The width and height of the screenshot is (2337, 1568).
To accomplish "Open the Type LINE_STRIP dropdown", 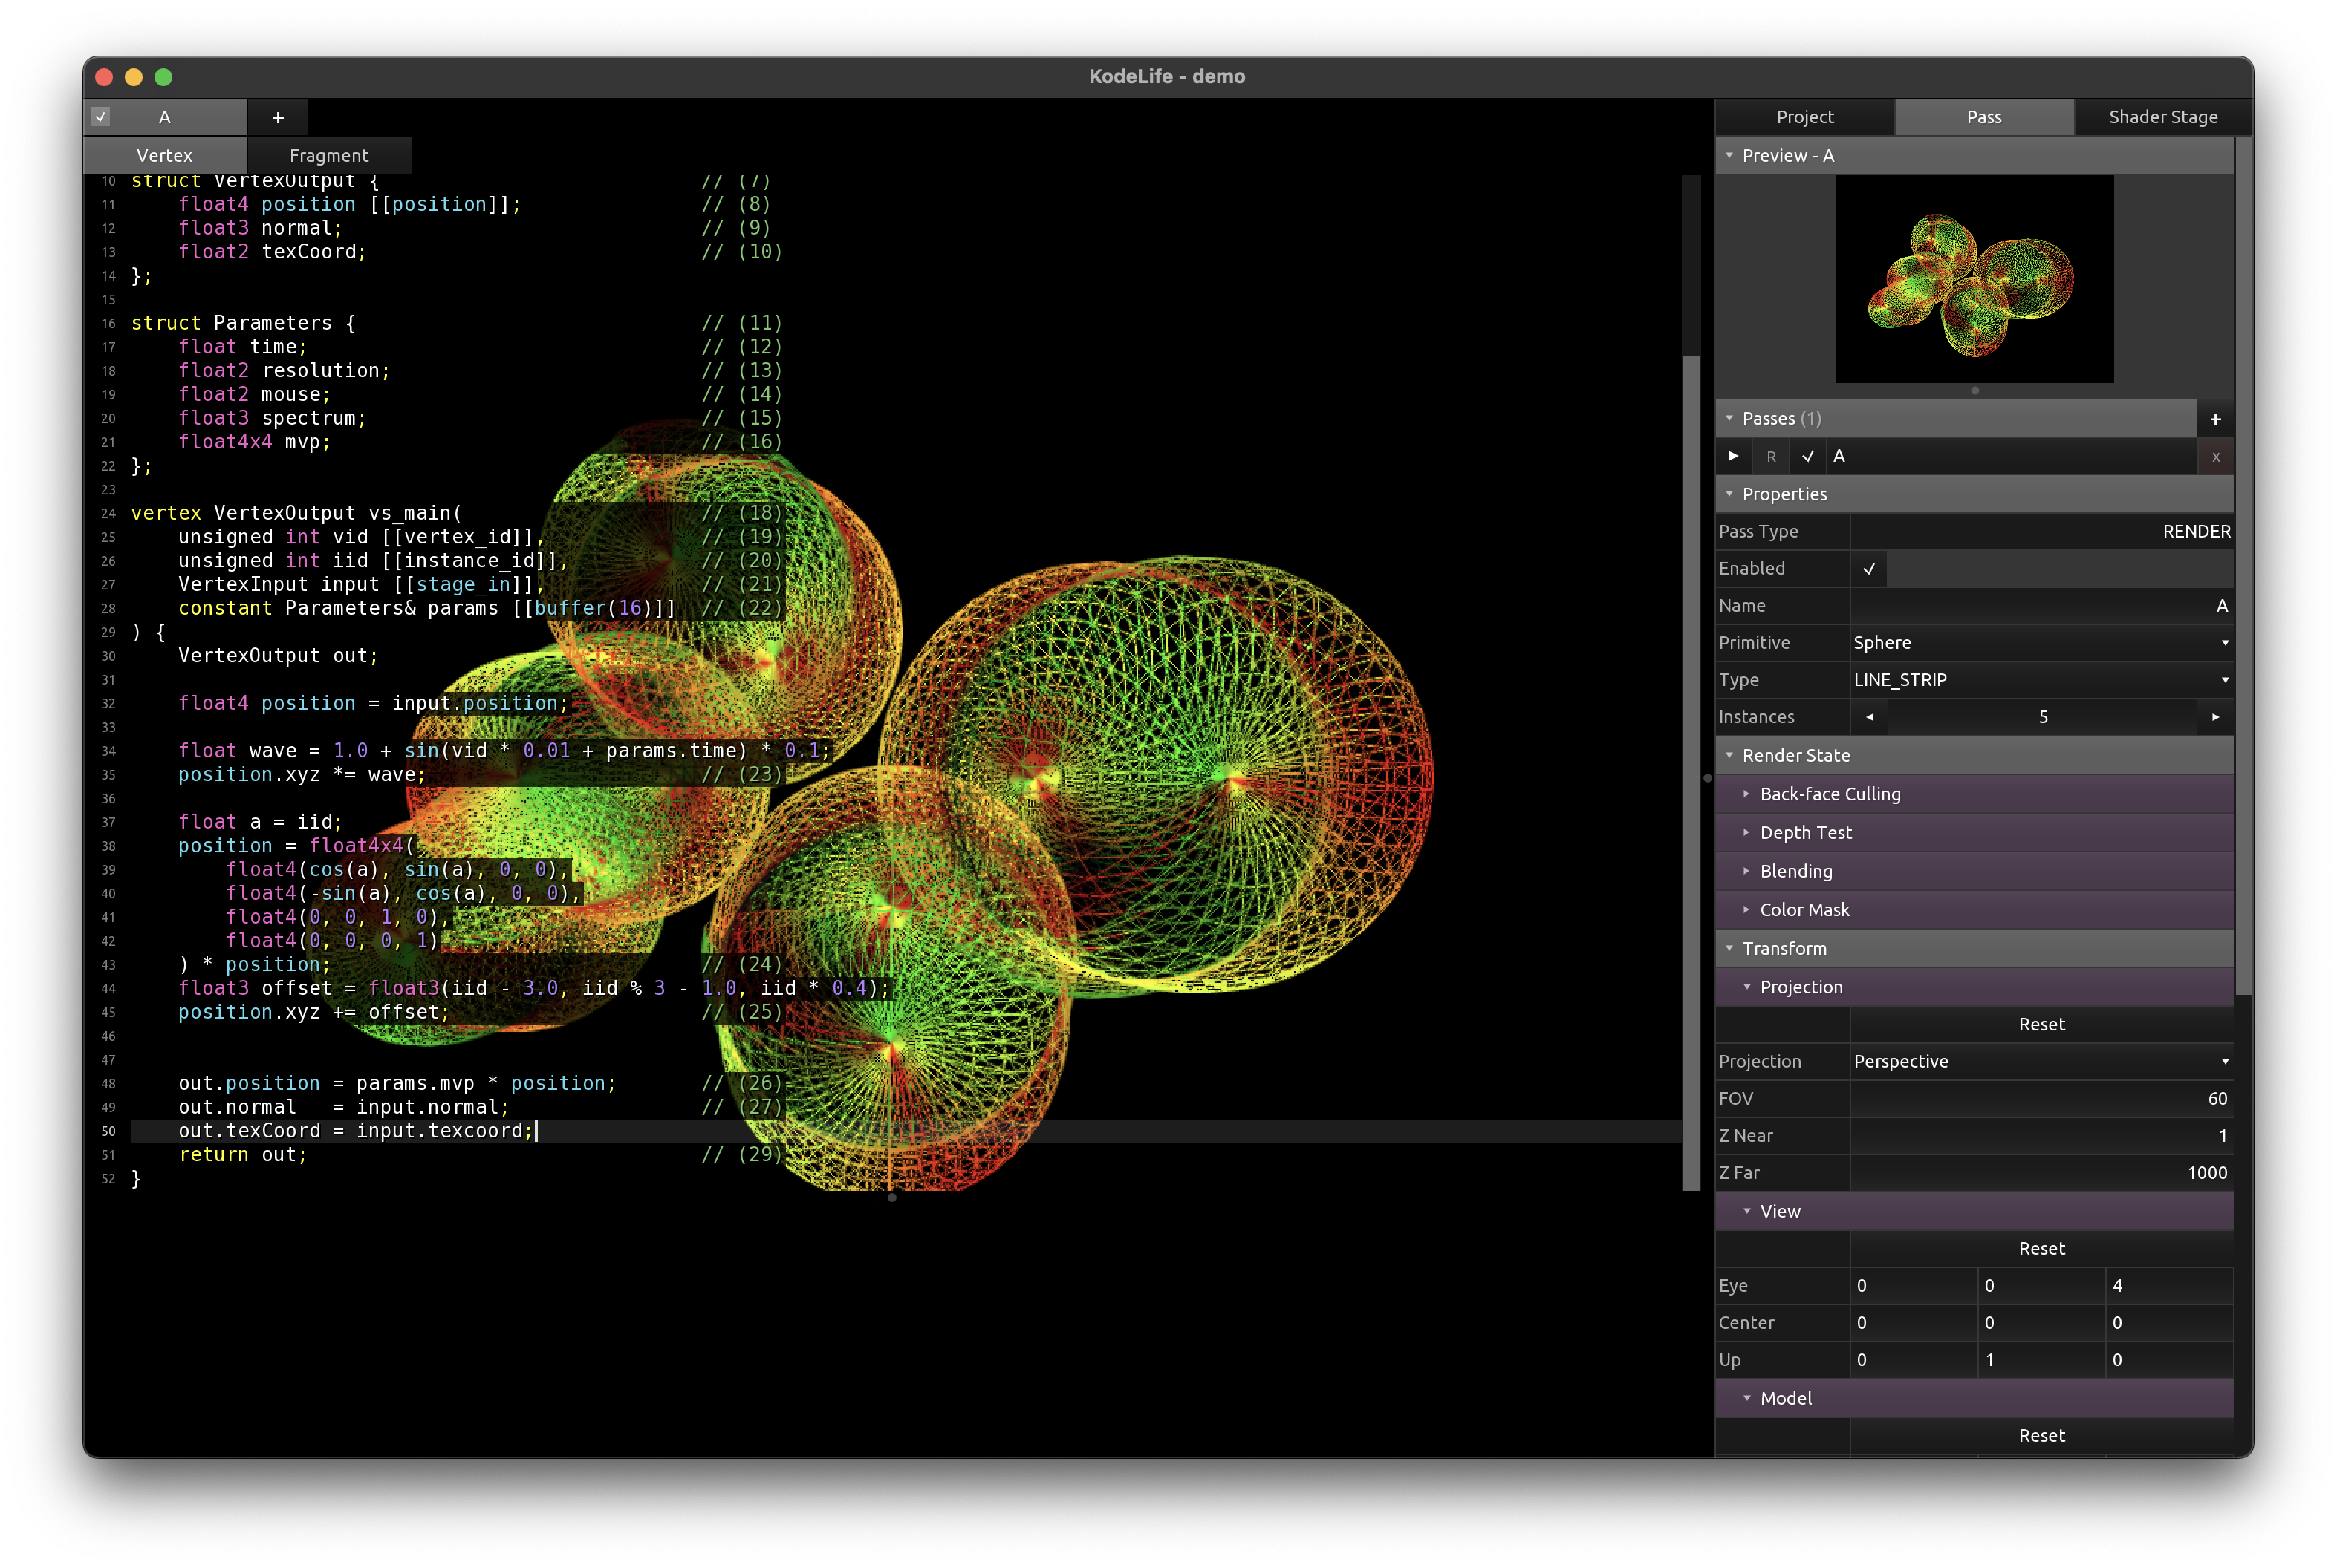I will (x=2041, y=680).
